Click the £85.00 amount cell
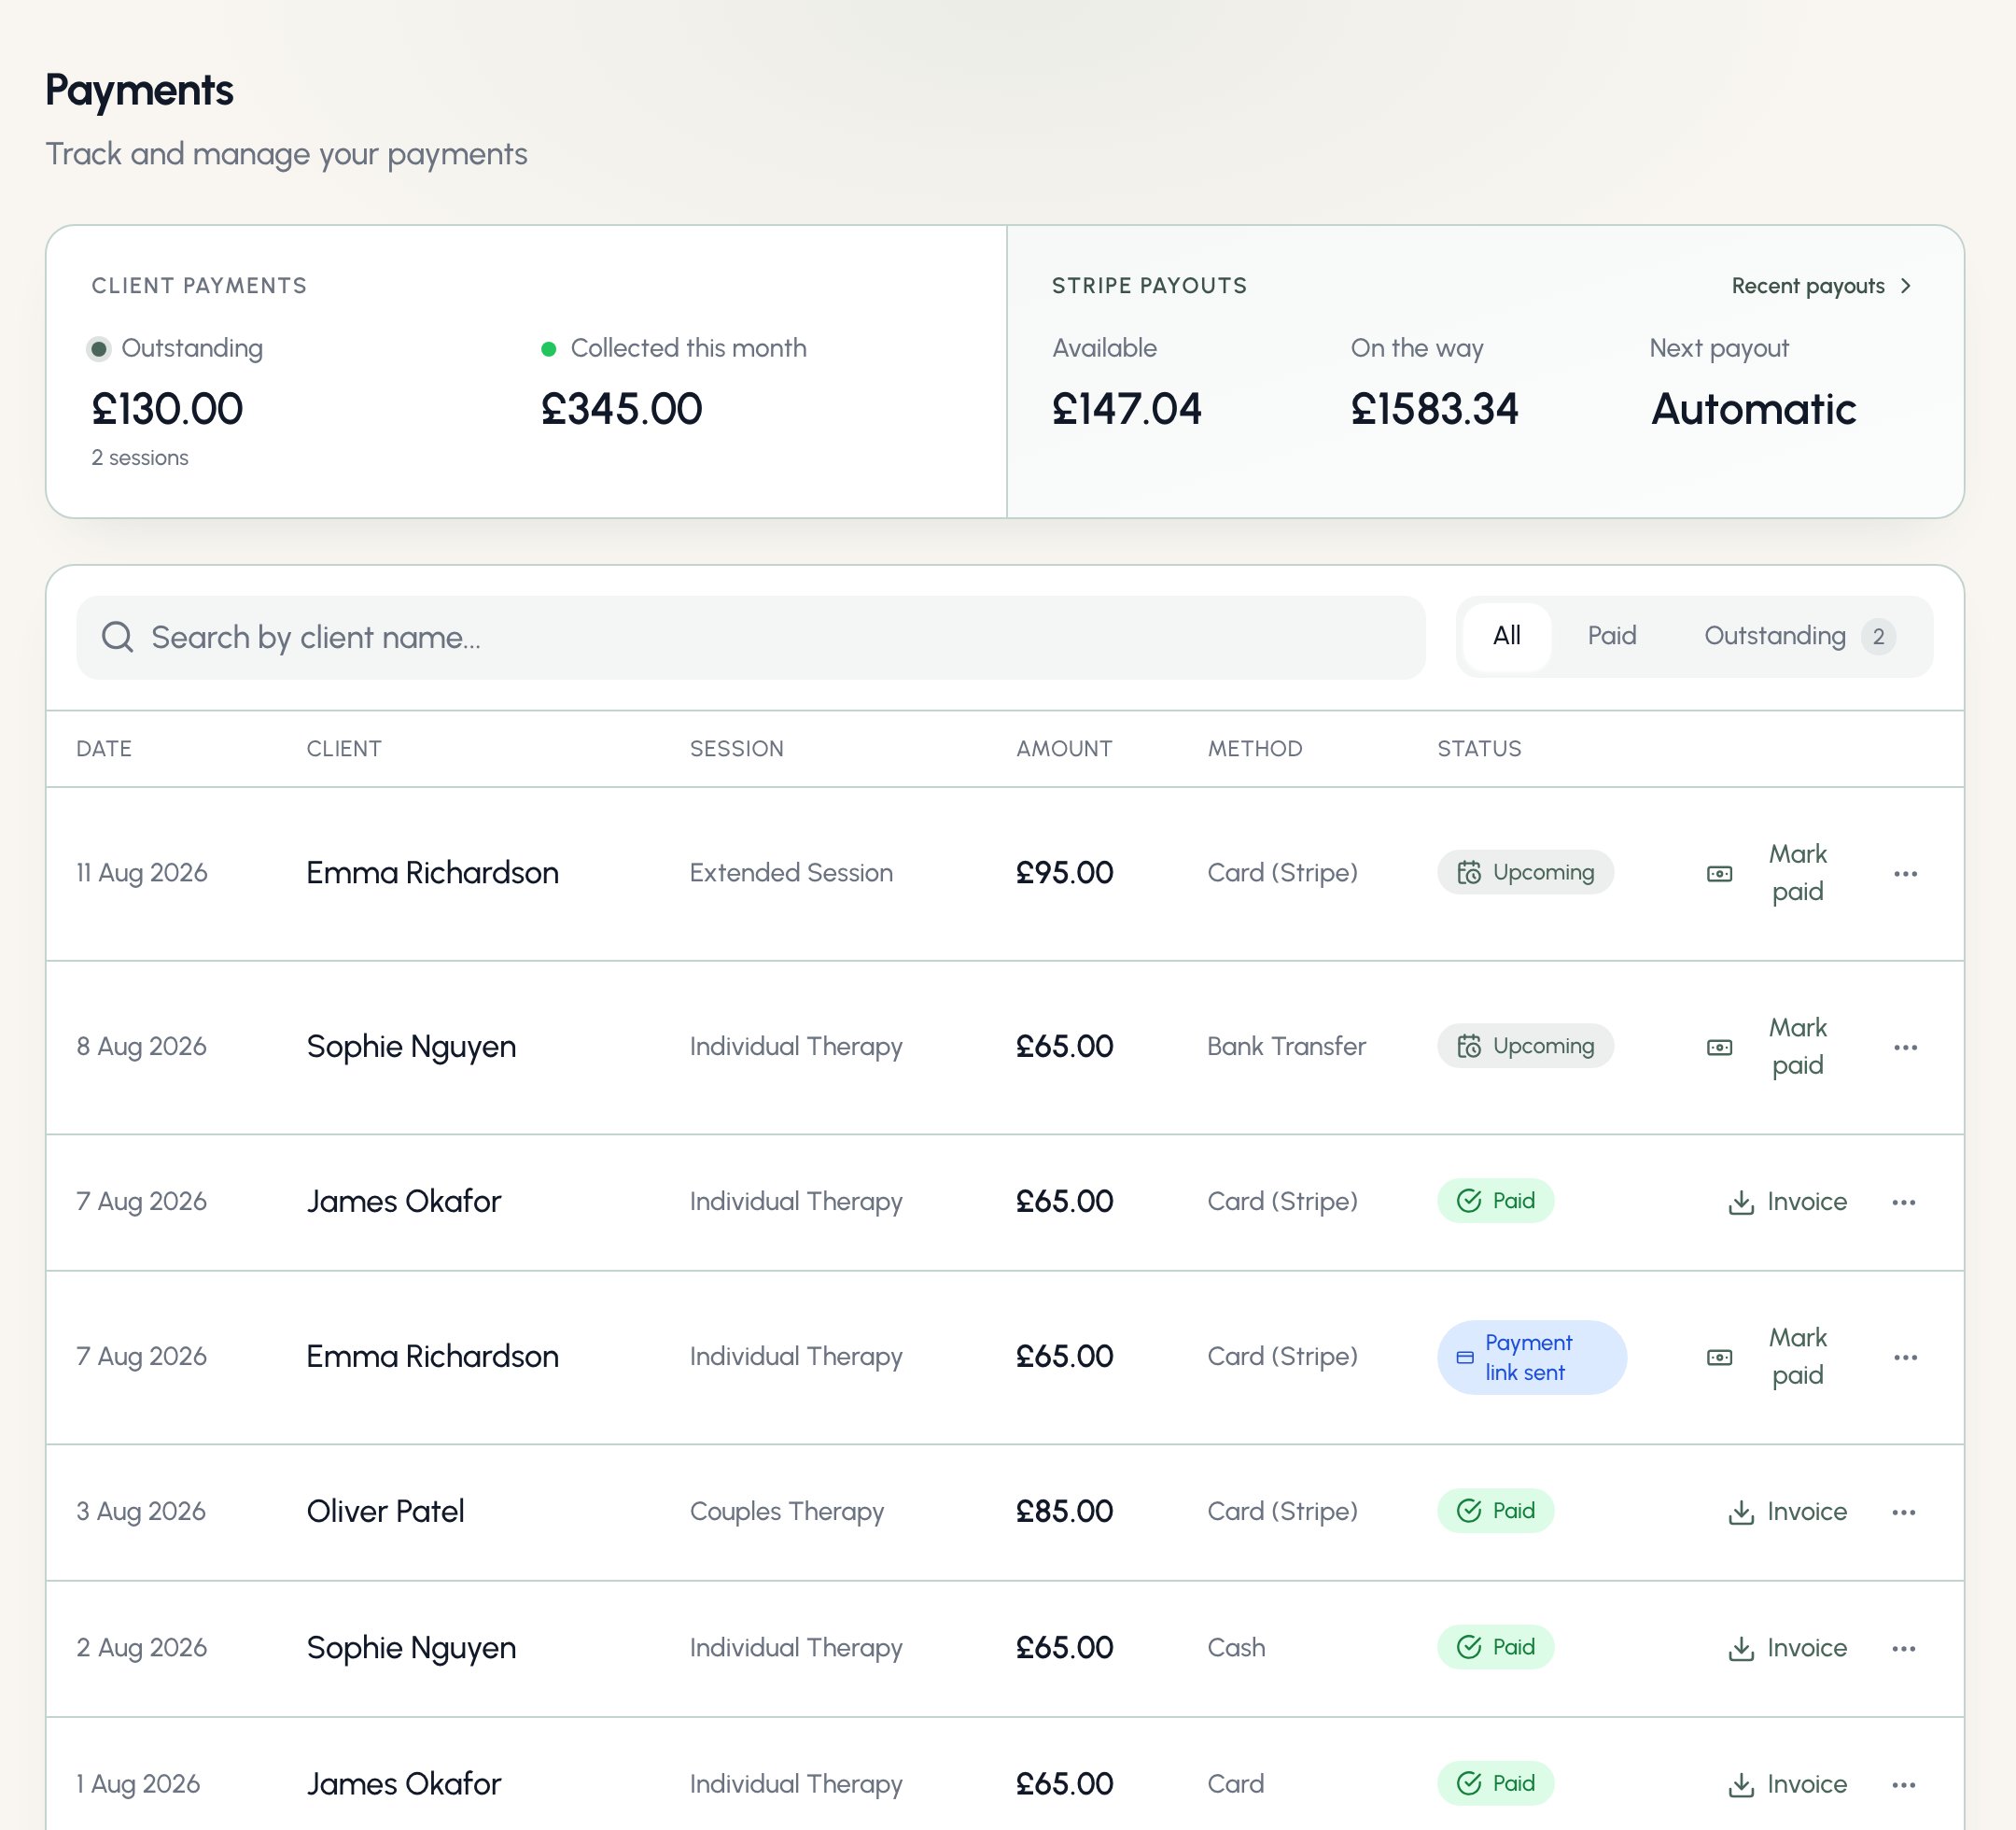This screenshot has height=1830, width=2016. click(x=1064, y=1511)
